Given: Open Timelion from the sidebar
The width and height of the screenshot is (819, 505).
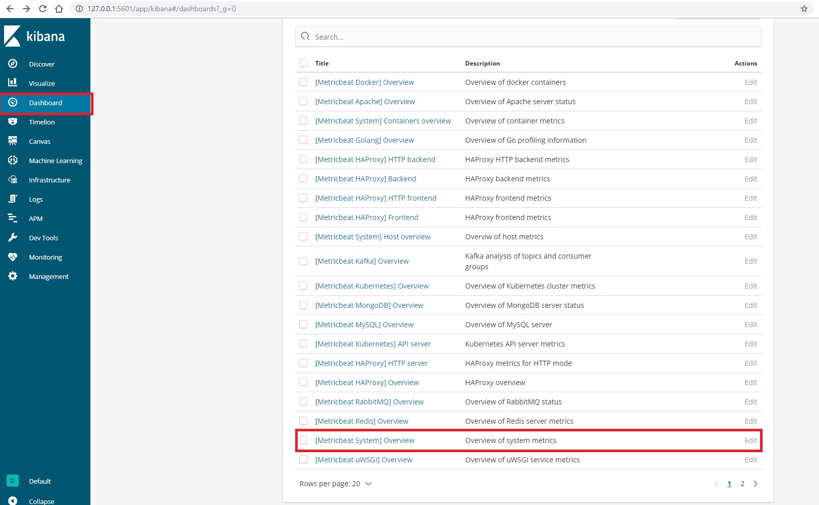Looking at the screenshot, I should click(43, 122).
